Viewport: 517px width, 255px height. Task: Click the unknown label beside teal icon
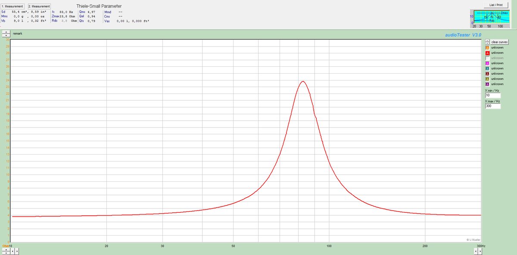497,68
